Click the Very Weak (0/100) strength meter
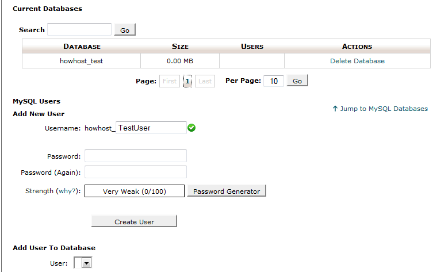433x272 pixels. point(135,191)
